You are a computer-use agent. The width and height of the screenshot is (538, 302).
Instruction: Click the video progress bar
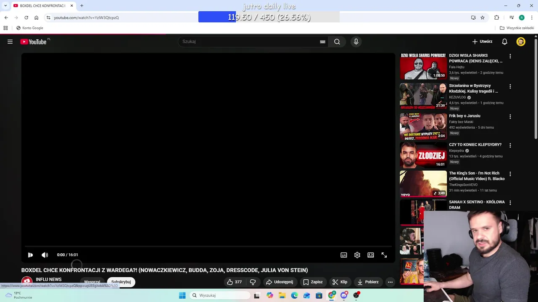pos(208,246)
